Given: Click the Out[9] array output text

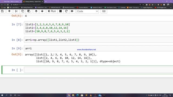Looking at the screenshot, I should tap(73, 58).
